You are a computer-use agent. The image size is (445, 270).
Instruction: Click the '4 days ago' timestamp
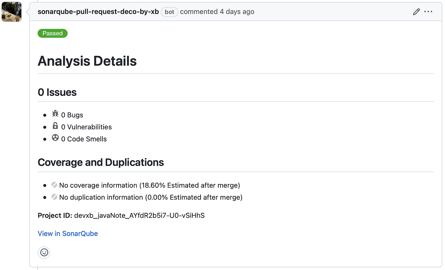coord(237,12)
